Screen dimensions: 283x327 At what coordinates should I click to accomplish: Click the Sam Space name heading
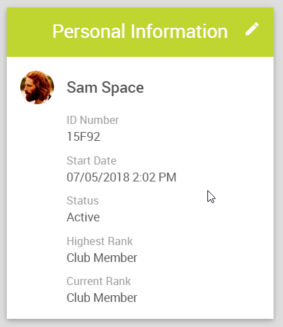[x=105, y=87]
